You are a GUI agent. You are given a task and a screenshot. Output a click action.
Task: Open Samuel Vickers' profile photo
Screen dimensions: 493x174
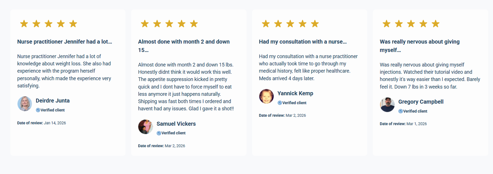[x=145, y=127]
